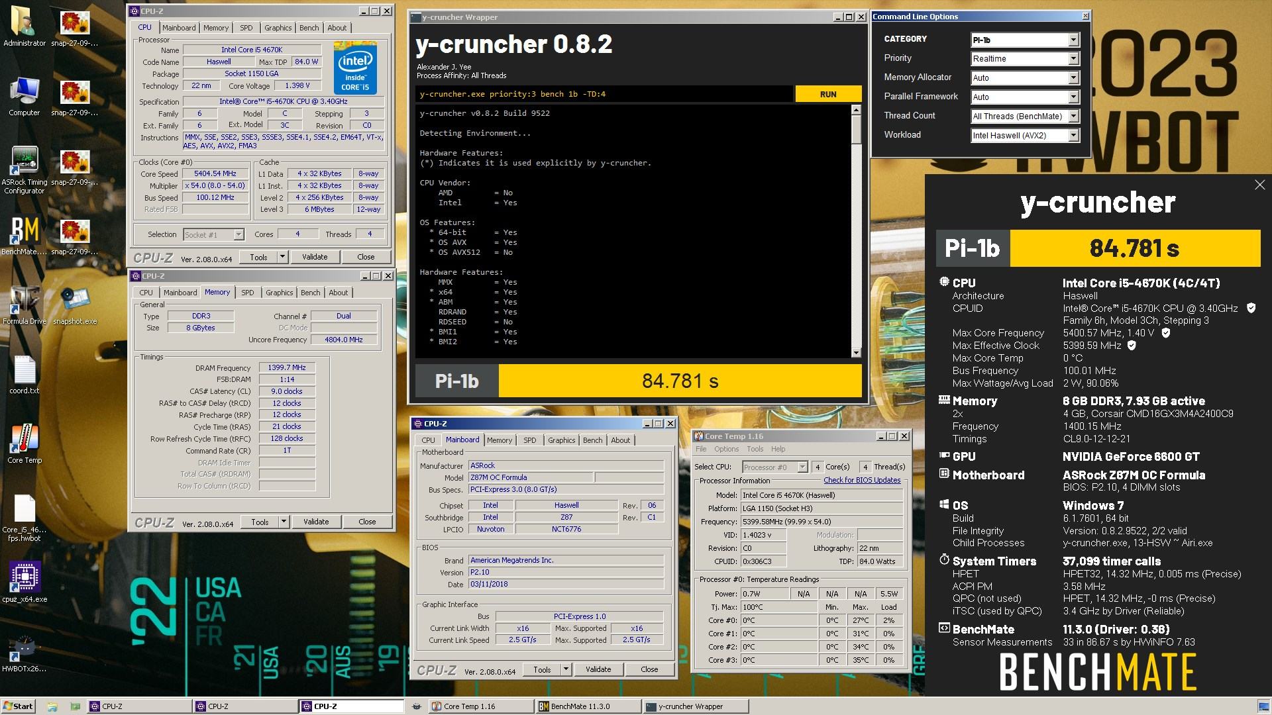Launch Core Temp desktop icon

[x=25, y=444]
